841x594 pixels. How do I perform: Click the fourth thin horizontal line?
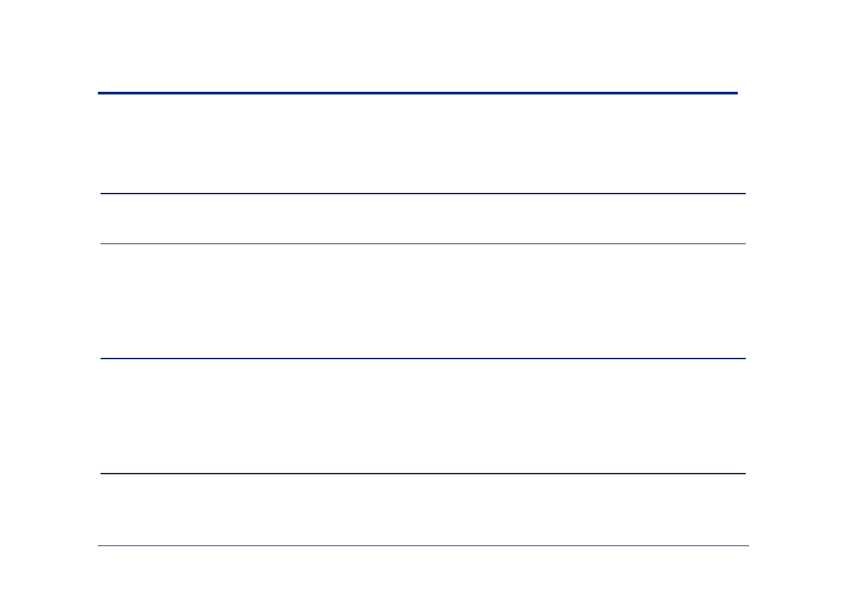[423, 474]
